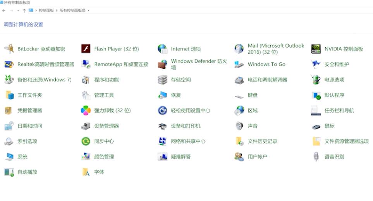The image size is (373, 201).
Task: Click the Flash Player (32 位) icon
Action: point(86,49)
